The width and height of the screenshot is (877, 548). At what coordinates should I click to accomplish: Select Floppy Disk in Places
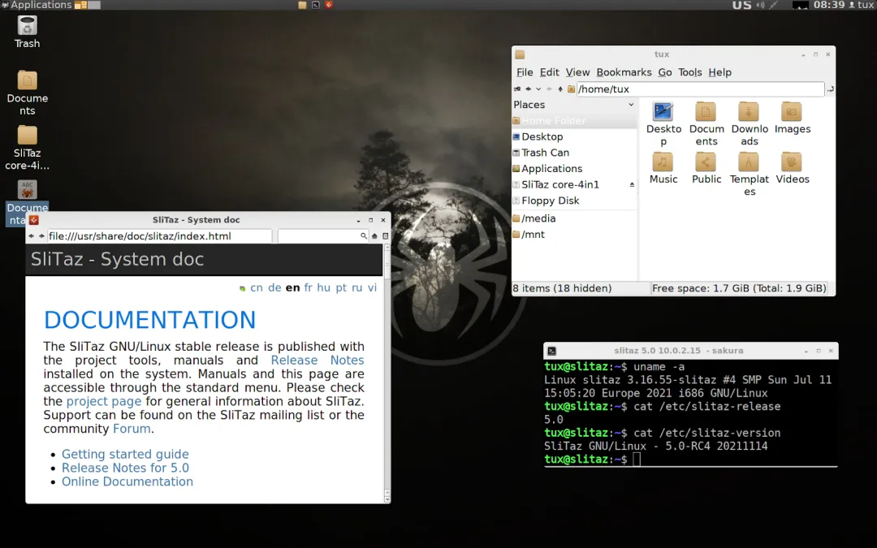coord(574,201)
